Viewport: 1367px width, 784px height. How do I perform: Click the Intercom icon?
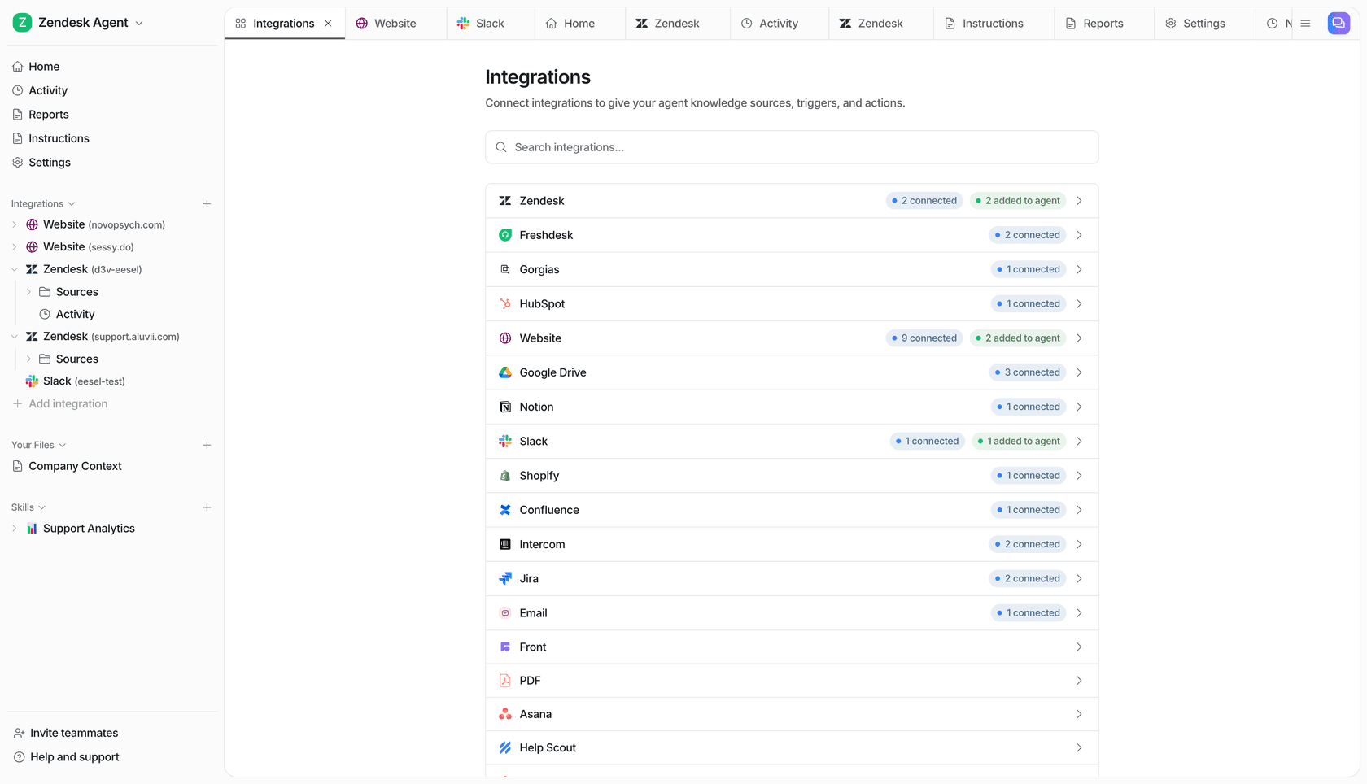point(505,544)
